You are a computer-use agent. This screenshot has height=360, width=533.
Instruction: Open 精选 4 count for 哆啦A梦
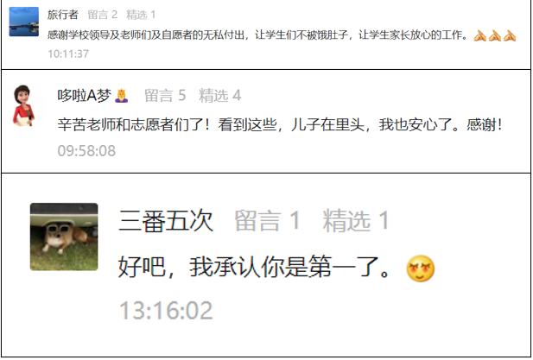(x=220, y=96)
